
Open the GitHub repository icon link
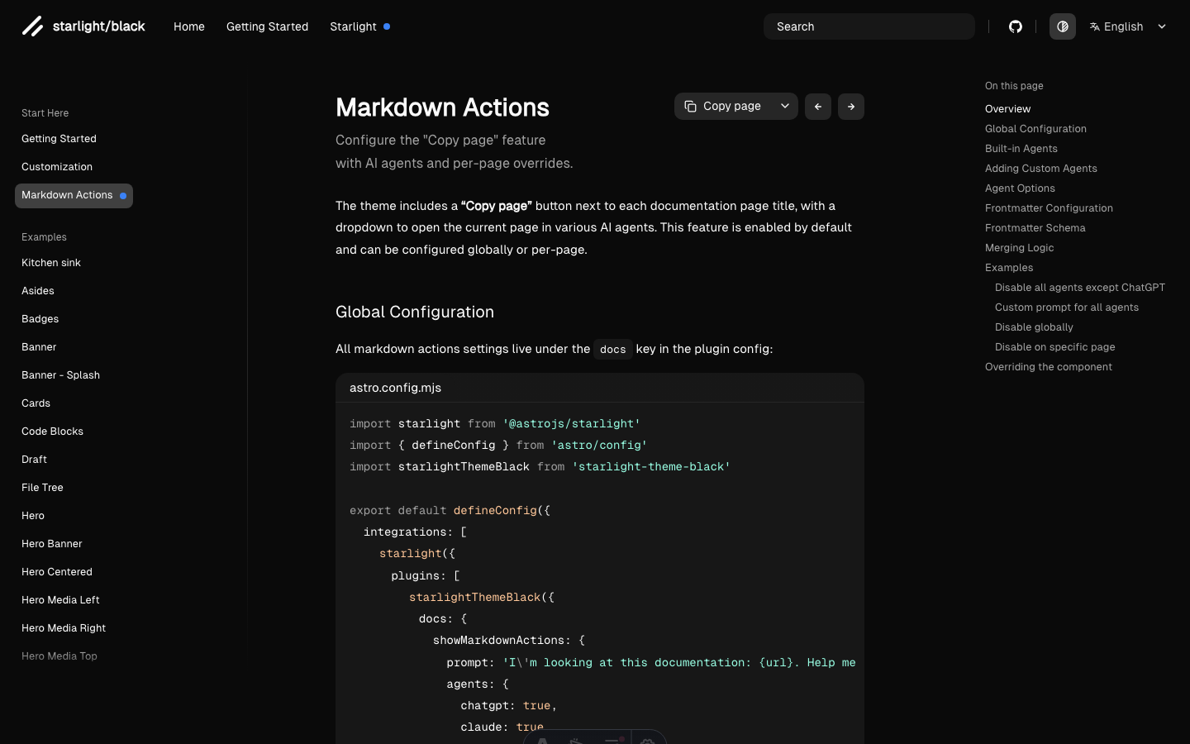click(x=1016, y=26)
